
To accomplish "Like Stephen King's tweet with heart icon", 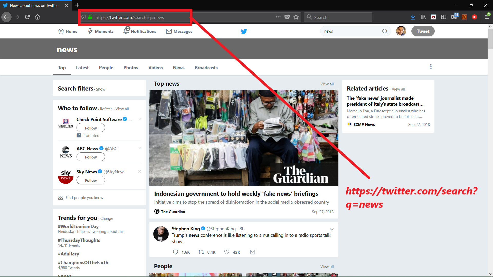I will click(227, 252).
